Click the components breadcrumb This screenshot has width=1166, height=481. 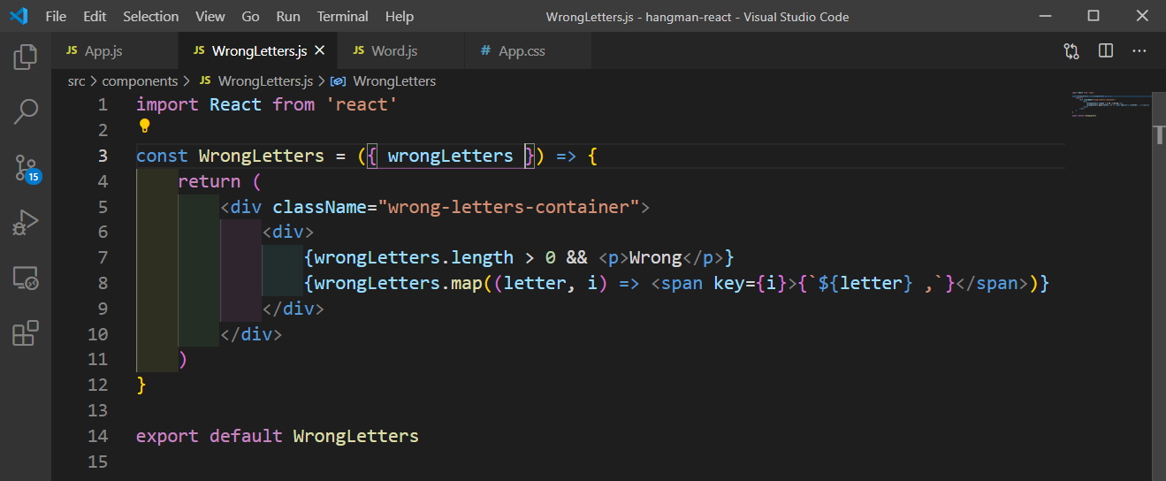point(140,81)
